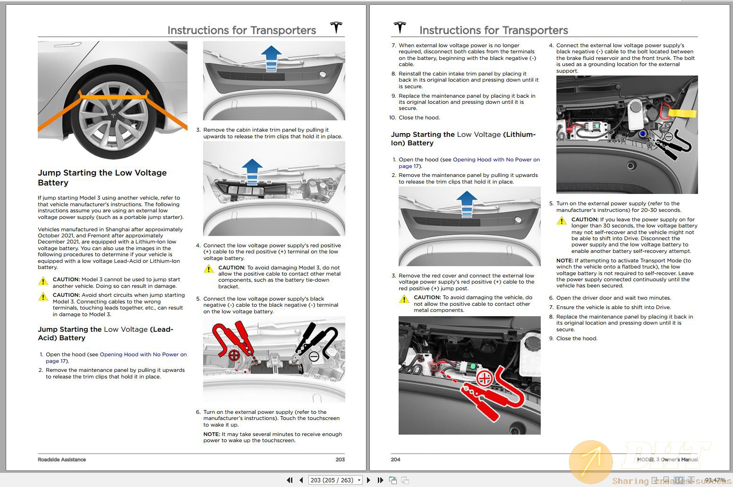This screenshot has height=487, width=733.
Task: Jump to the last page
Action: click(381, 480)
